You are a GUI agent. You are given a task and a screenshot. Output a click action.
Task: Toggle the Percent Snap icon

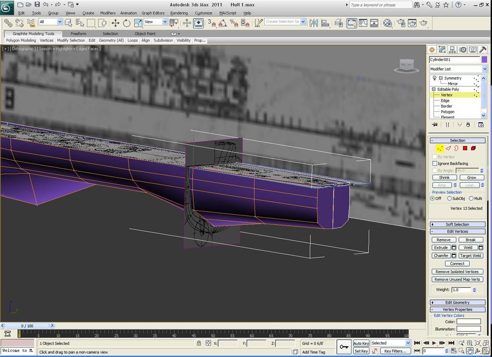coord(234,23)
